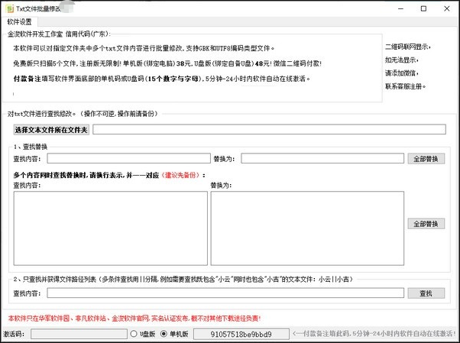Viewport: 460px width, 343px height.
Task: Click the 付款备注 instruction line
Action: (162, 79)
